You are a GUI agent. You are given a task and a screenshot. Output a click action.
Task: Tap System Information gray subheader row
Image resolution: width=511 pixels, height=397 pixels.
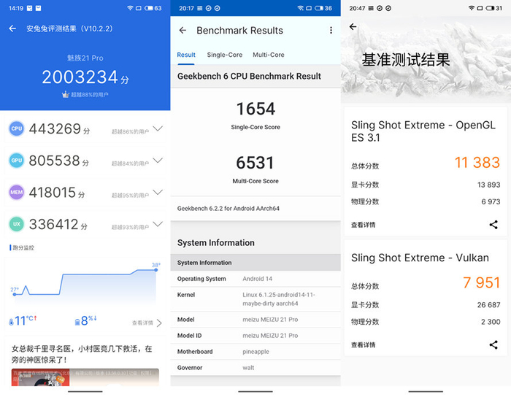tap(255, 263)
